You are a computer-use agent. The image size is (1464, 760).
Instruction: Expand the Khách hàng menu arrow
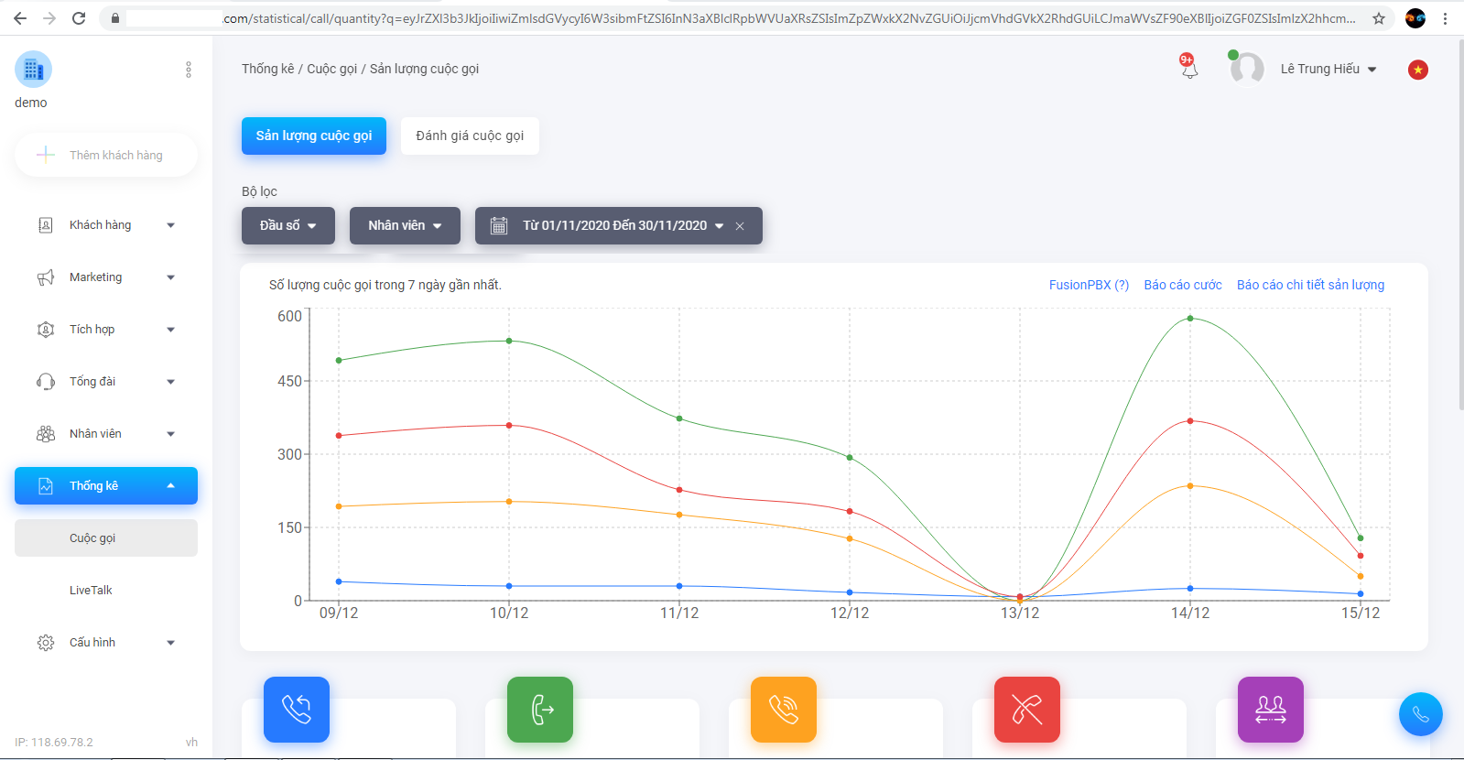coord(170,225)
